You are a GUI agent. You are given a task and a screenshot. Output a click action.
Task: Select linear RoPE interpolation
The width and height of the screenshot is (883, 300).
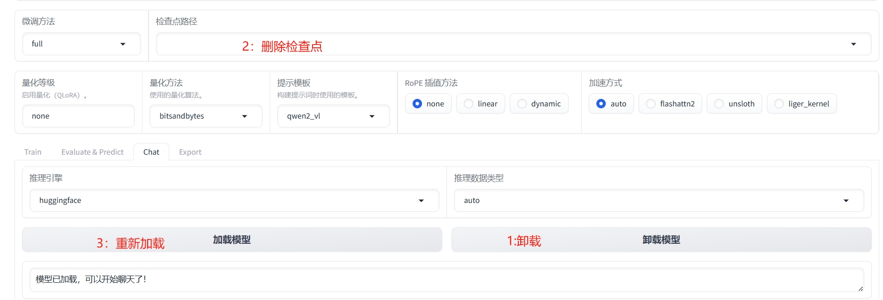pos(469,104)
